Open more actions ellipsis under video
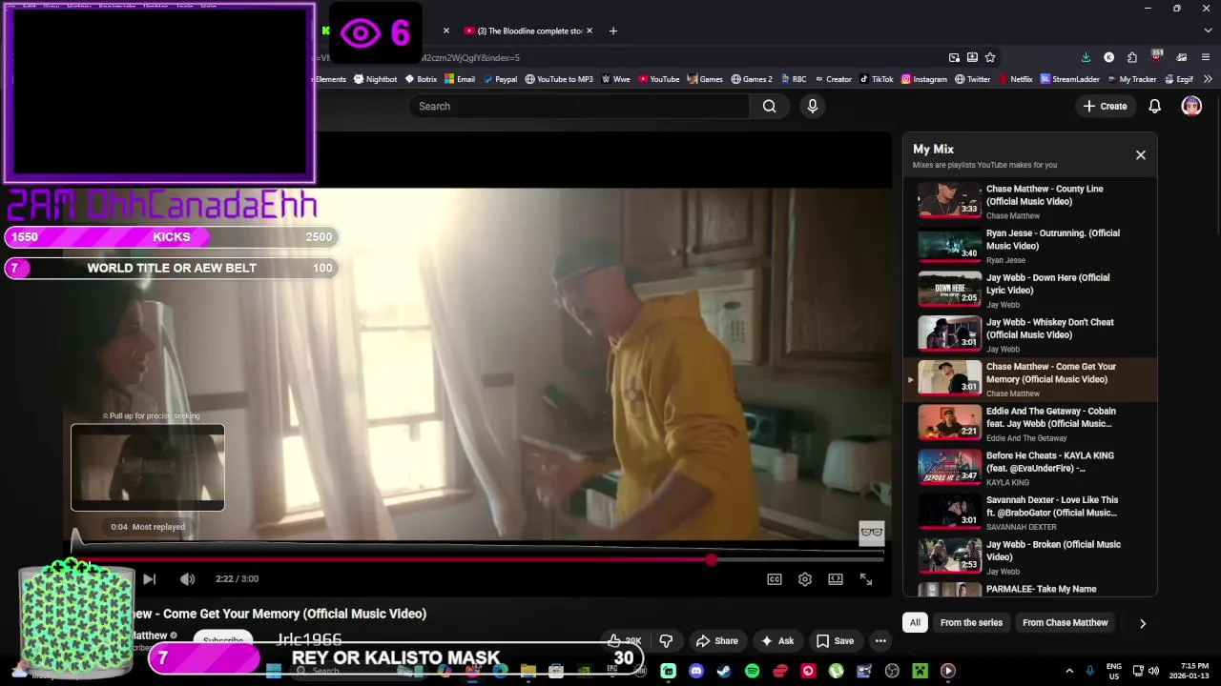 (x=880, y=641)
